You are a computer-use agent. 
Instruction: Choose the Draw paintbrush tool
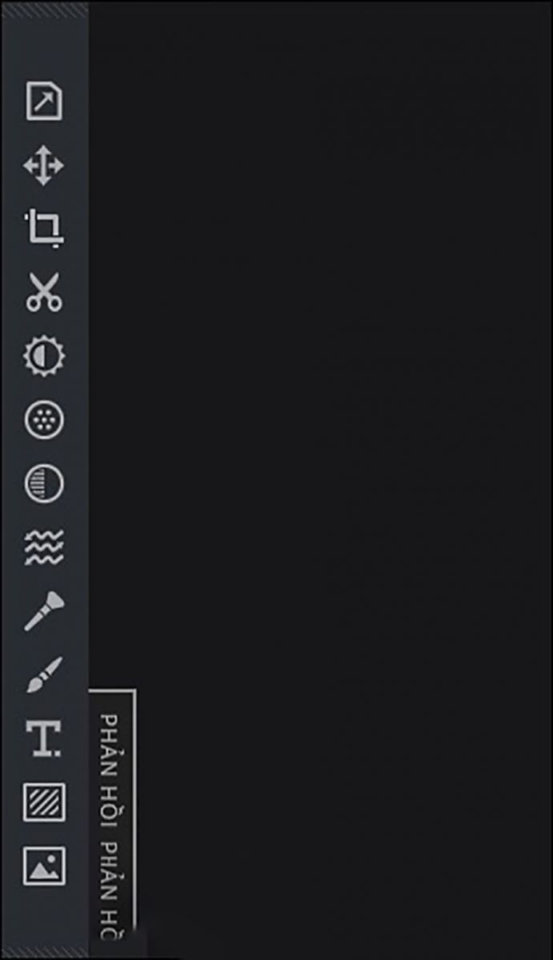tap(44, 675)
